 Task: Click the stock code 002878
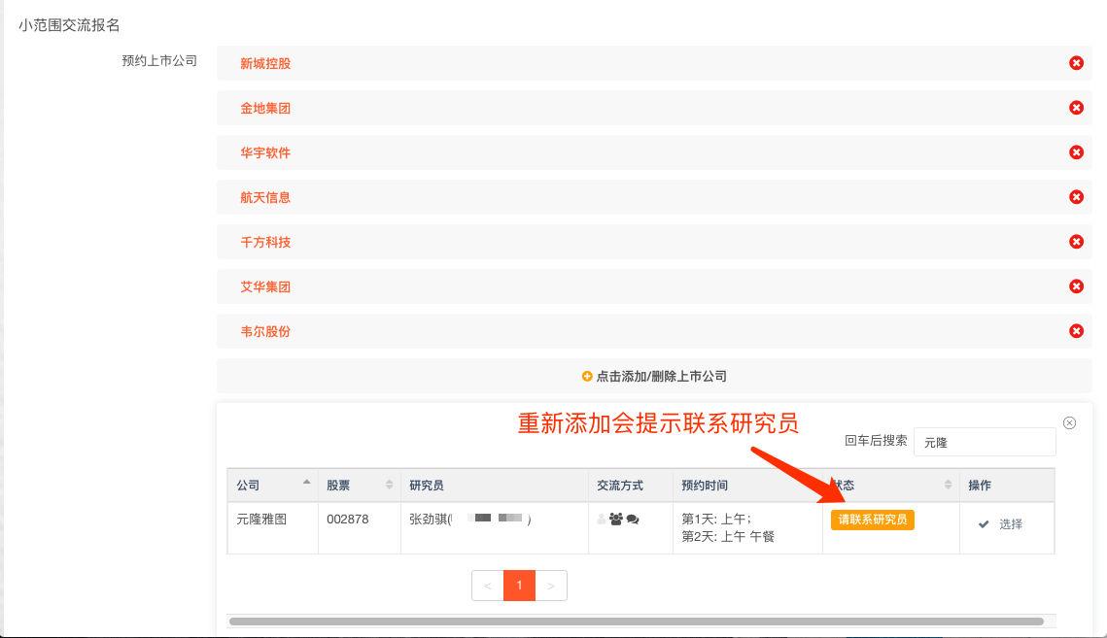tap(347, 520)
